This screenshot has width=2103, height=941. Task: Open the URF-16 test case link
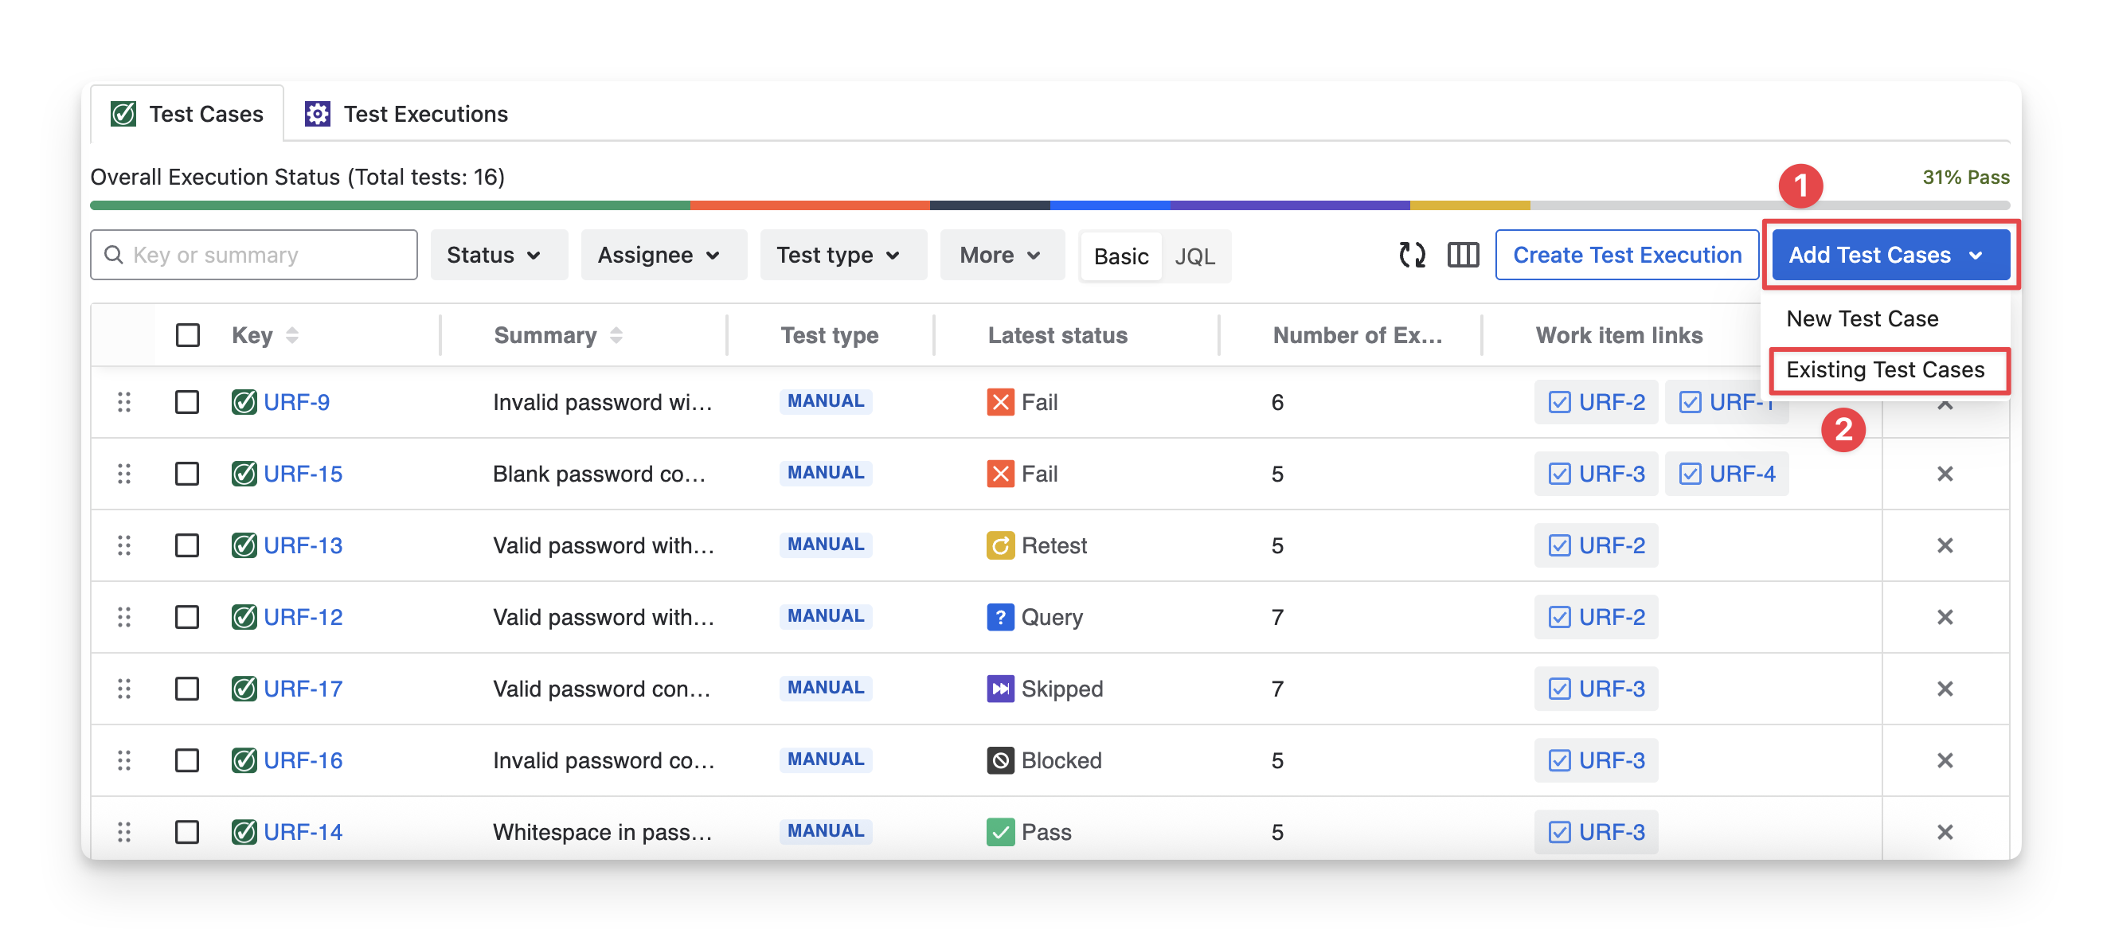click(x=303, y=760)
